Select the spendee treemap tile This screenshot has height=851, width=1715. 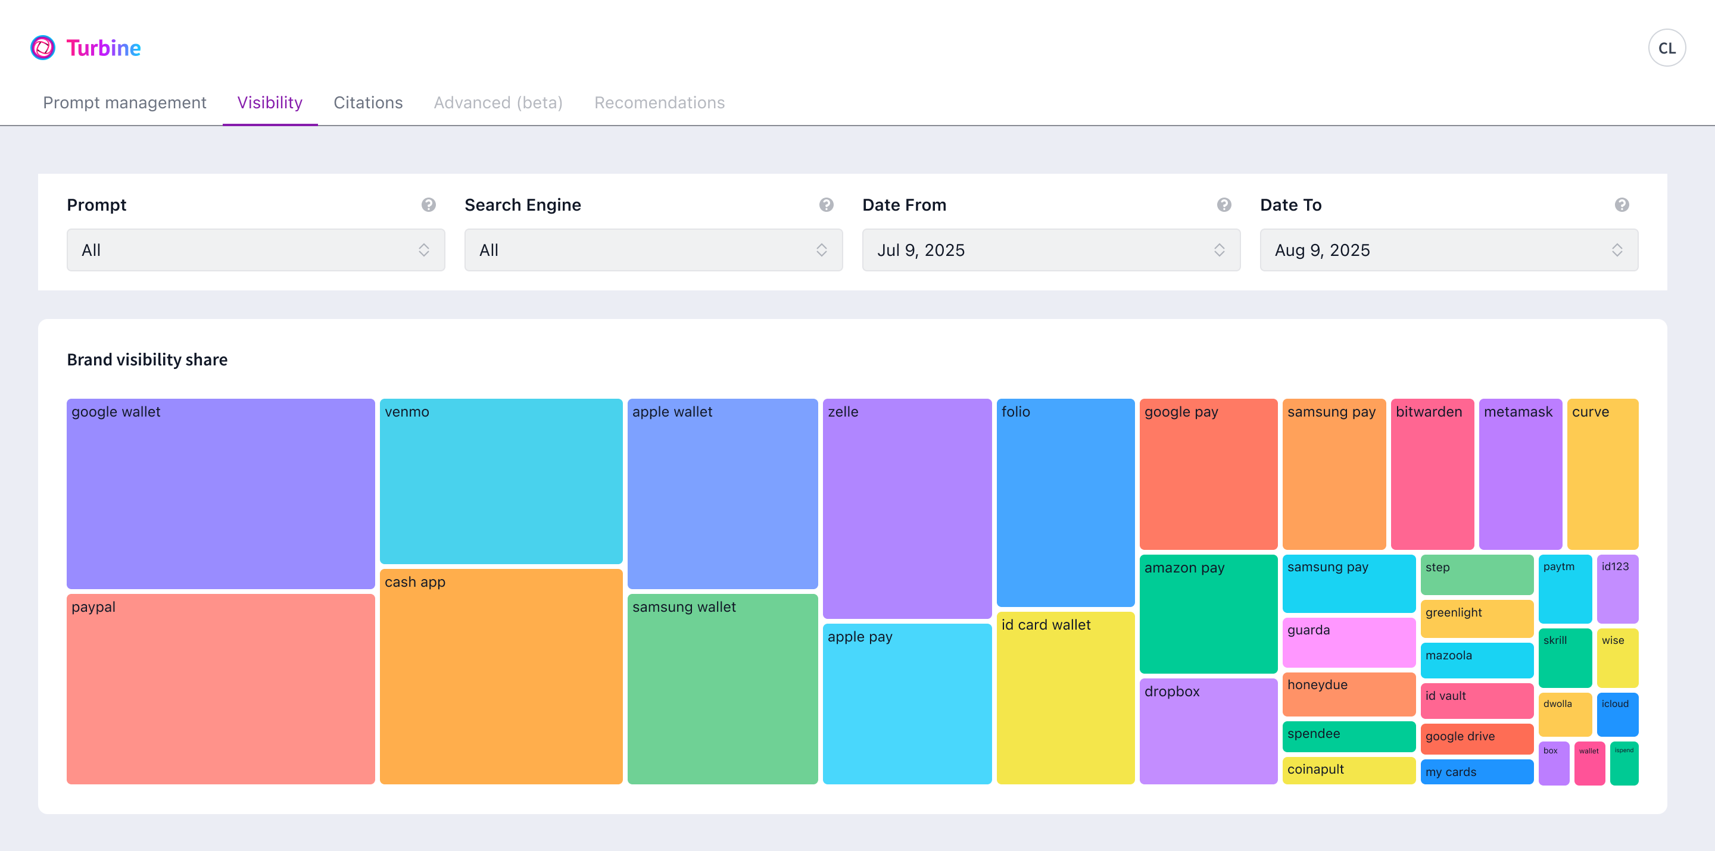tap(1349, 736)
